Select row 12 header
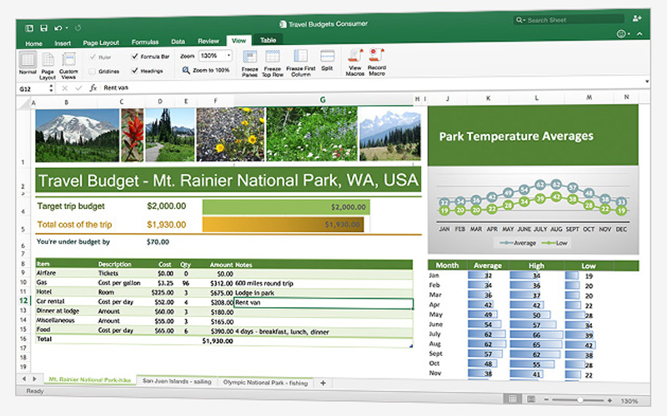 click(x=23, y=300)
